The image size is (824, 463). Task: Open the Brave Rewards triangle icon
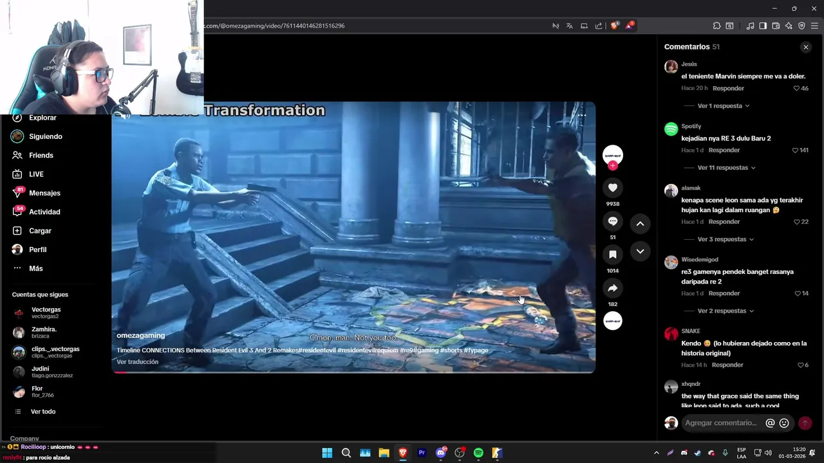pos(630,26)
